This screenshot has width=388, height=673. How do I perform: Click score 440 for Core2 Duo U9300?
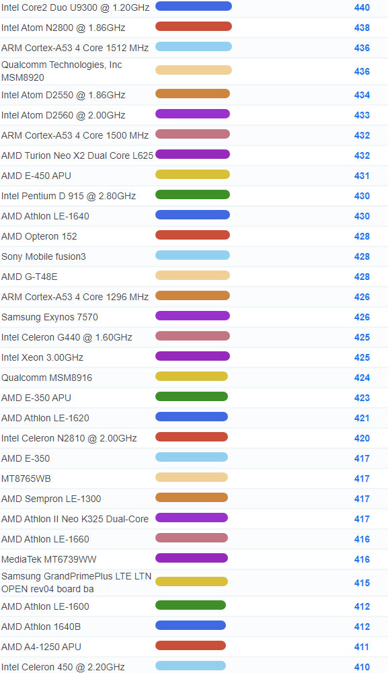click(362, 7)
